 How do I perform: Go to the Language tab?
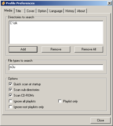tap(56, 11)
